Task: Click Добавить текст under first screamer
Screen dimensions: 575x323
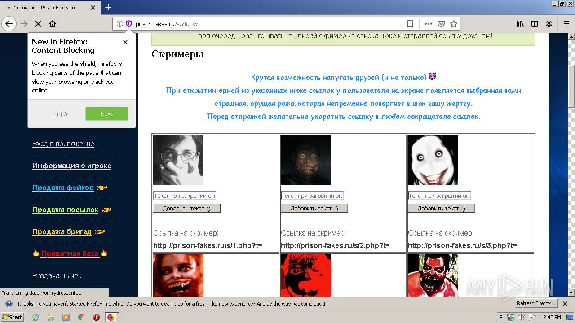Action: pyautogui.click(x=187, y=208)
